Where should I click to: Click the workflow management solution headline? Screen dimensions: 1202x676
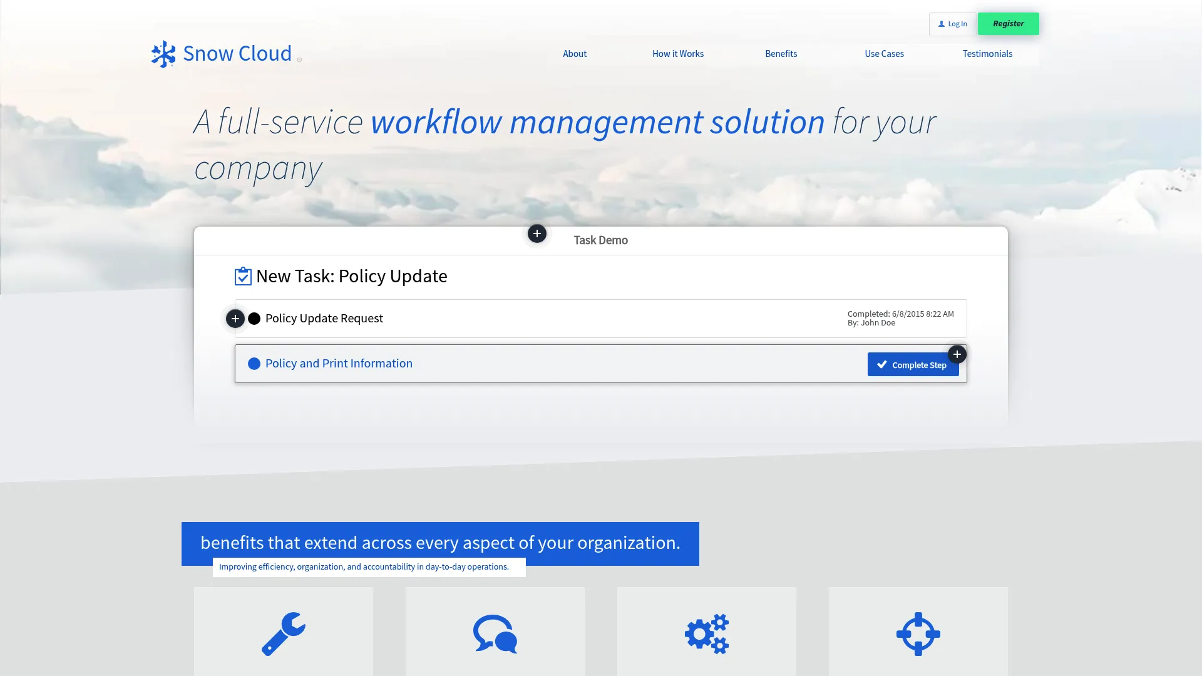click(597, 121)
